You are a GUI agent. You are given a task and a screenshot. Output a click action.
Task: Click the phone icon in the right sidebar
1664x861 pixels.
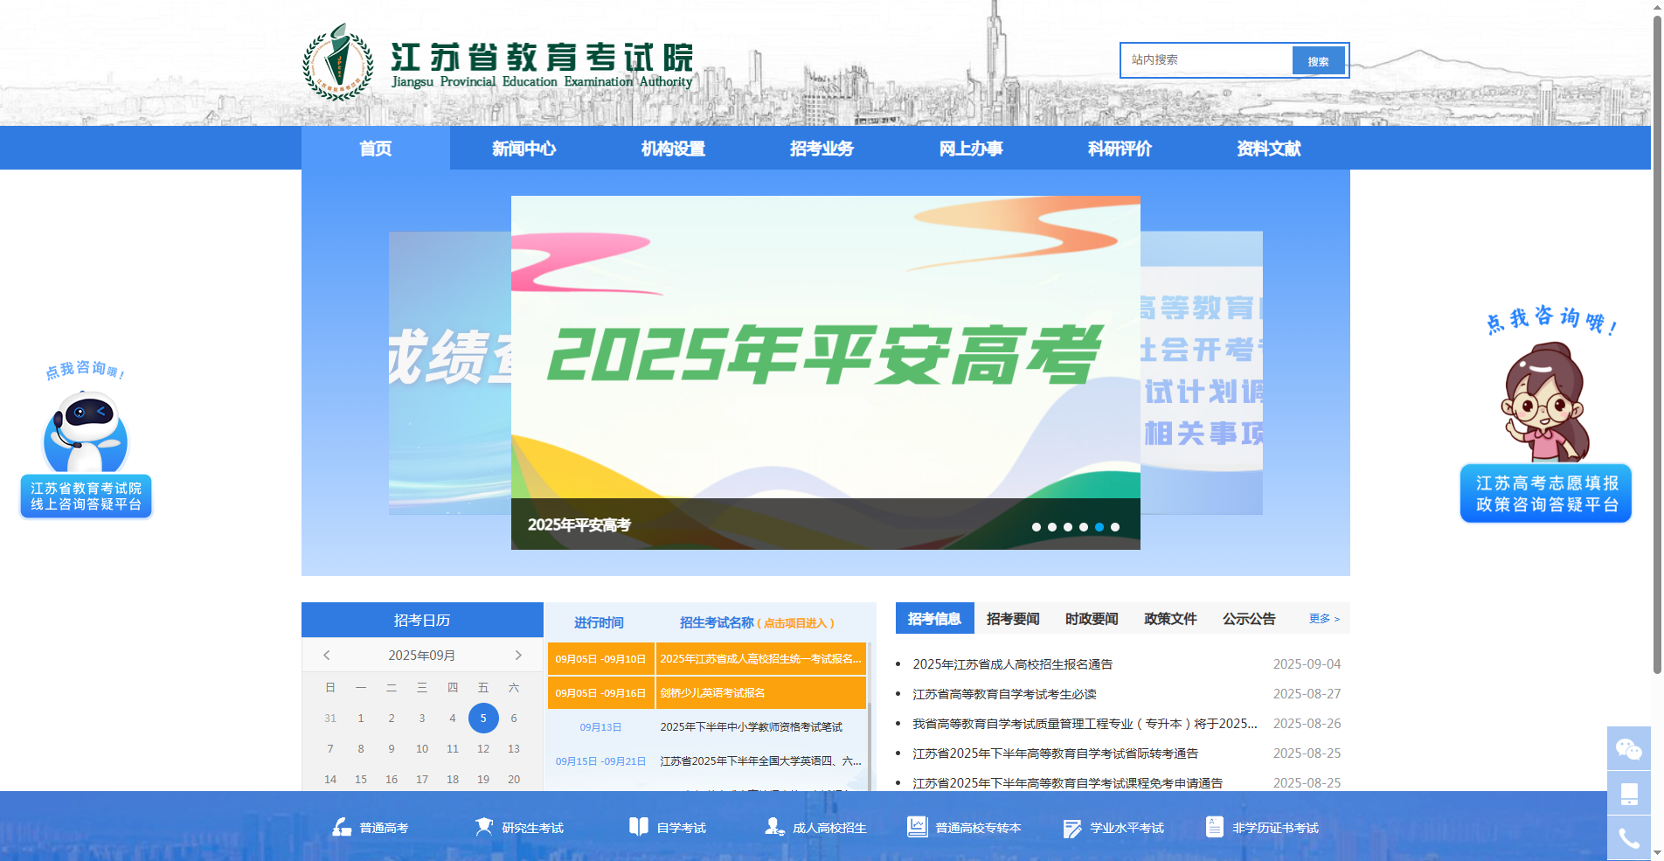pos(1627,837)
